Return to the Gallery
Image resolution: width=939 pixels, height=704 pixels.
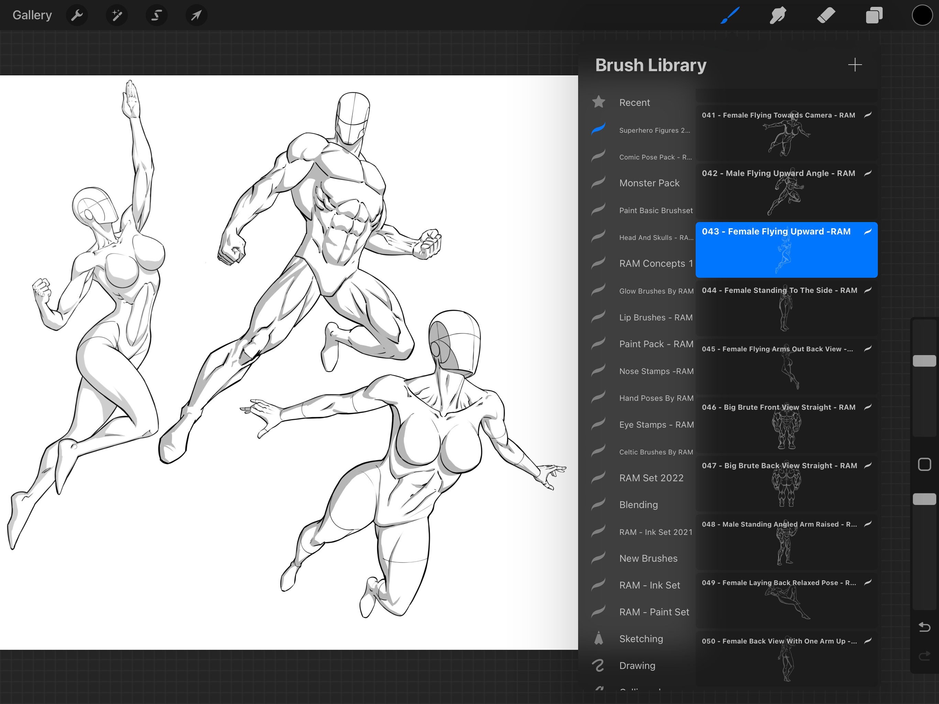pos(32,15)
